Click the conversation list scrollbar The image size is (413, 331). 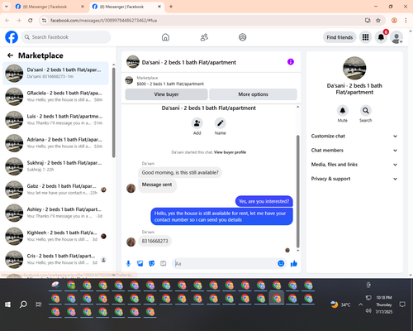click(113, 113)
